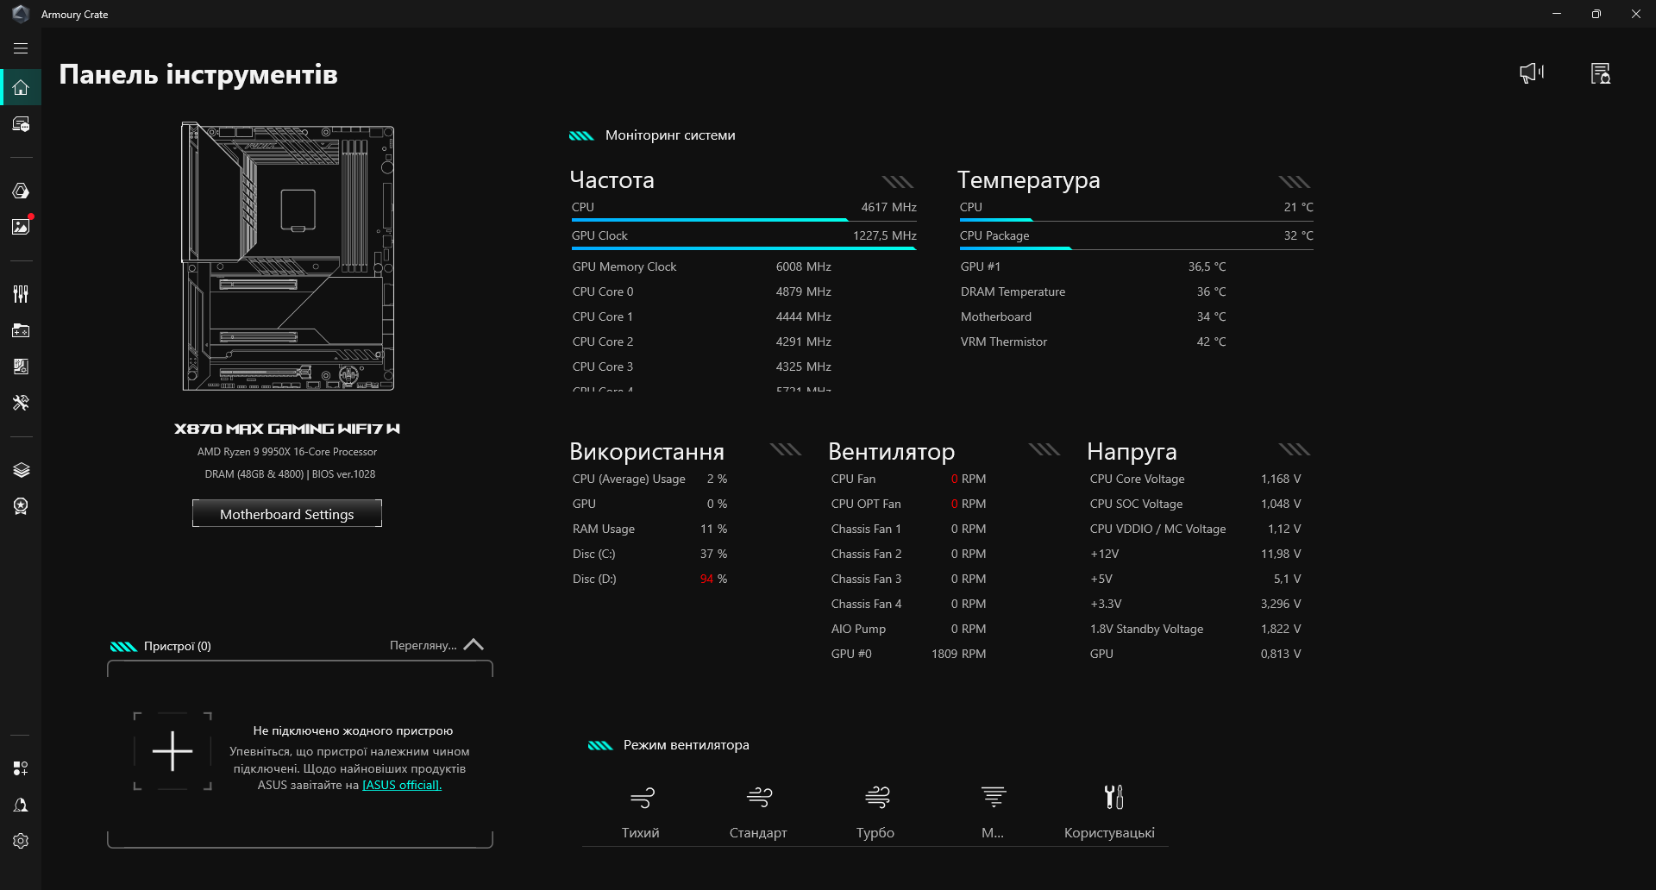Click the CPU VDDIO / MC Voltage label

point(1157,530)
